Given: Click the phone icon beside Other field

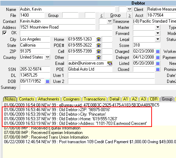Looking at the screenshot, I should click(x=99, y=57).
